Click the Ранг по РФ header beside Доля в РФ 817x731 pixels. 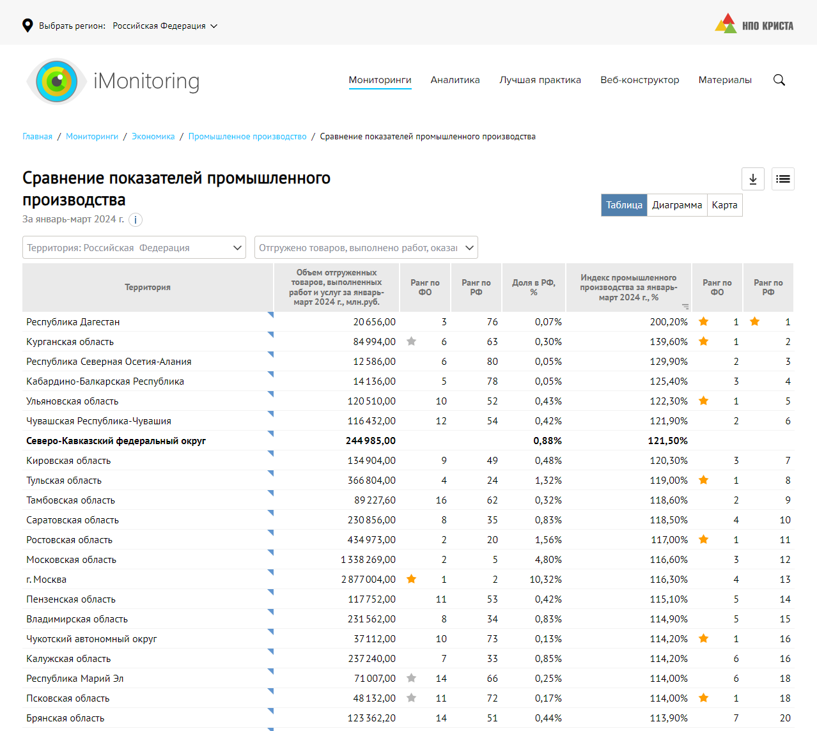tap(476, 288)
